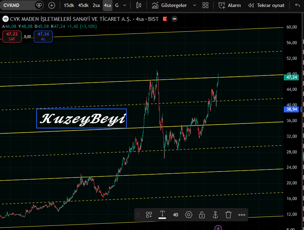Viewport: 304px width, 230px height.
Task: Add a symbol to compare with the plus icon
Action: 52,5
